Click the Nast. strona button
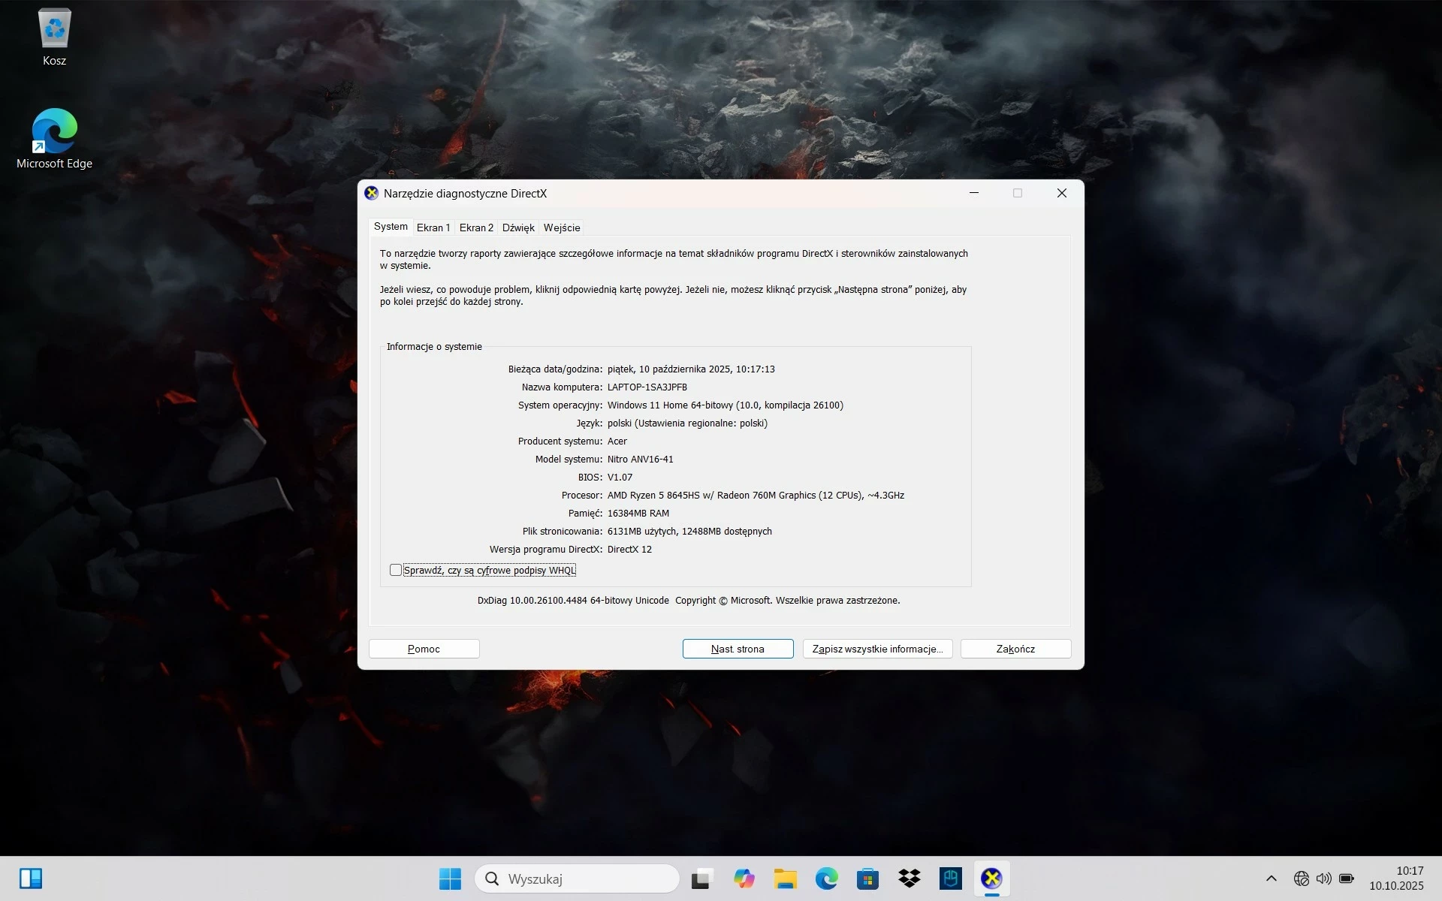 [738, 649]
